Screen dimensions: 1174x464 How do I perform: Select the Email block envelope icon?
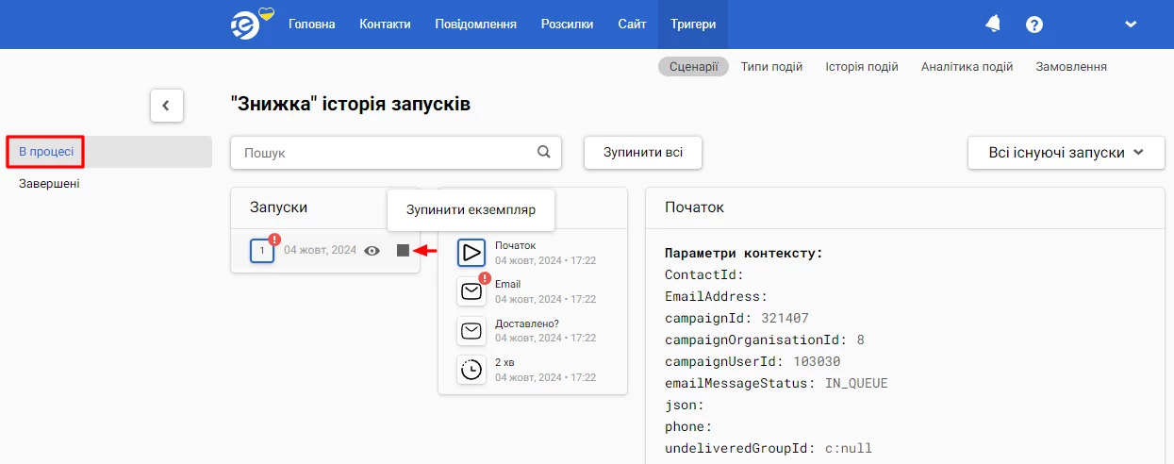471,291
